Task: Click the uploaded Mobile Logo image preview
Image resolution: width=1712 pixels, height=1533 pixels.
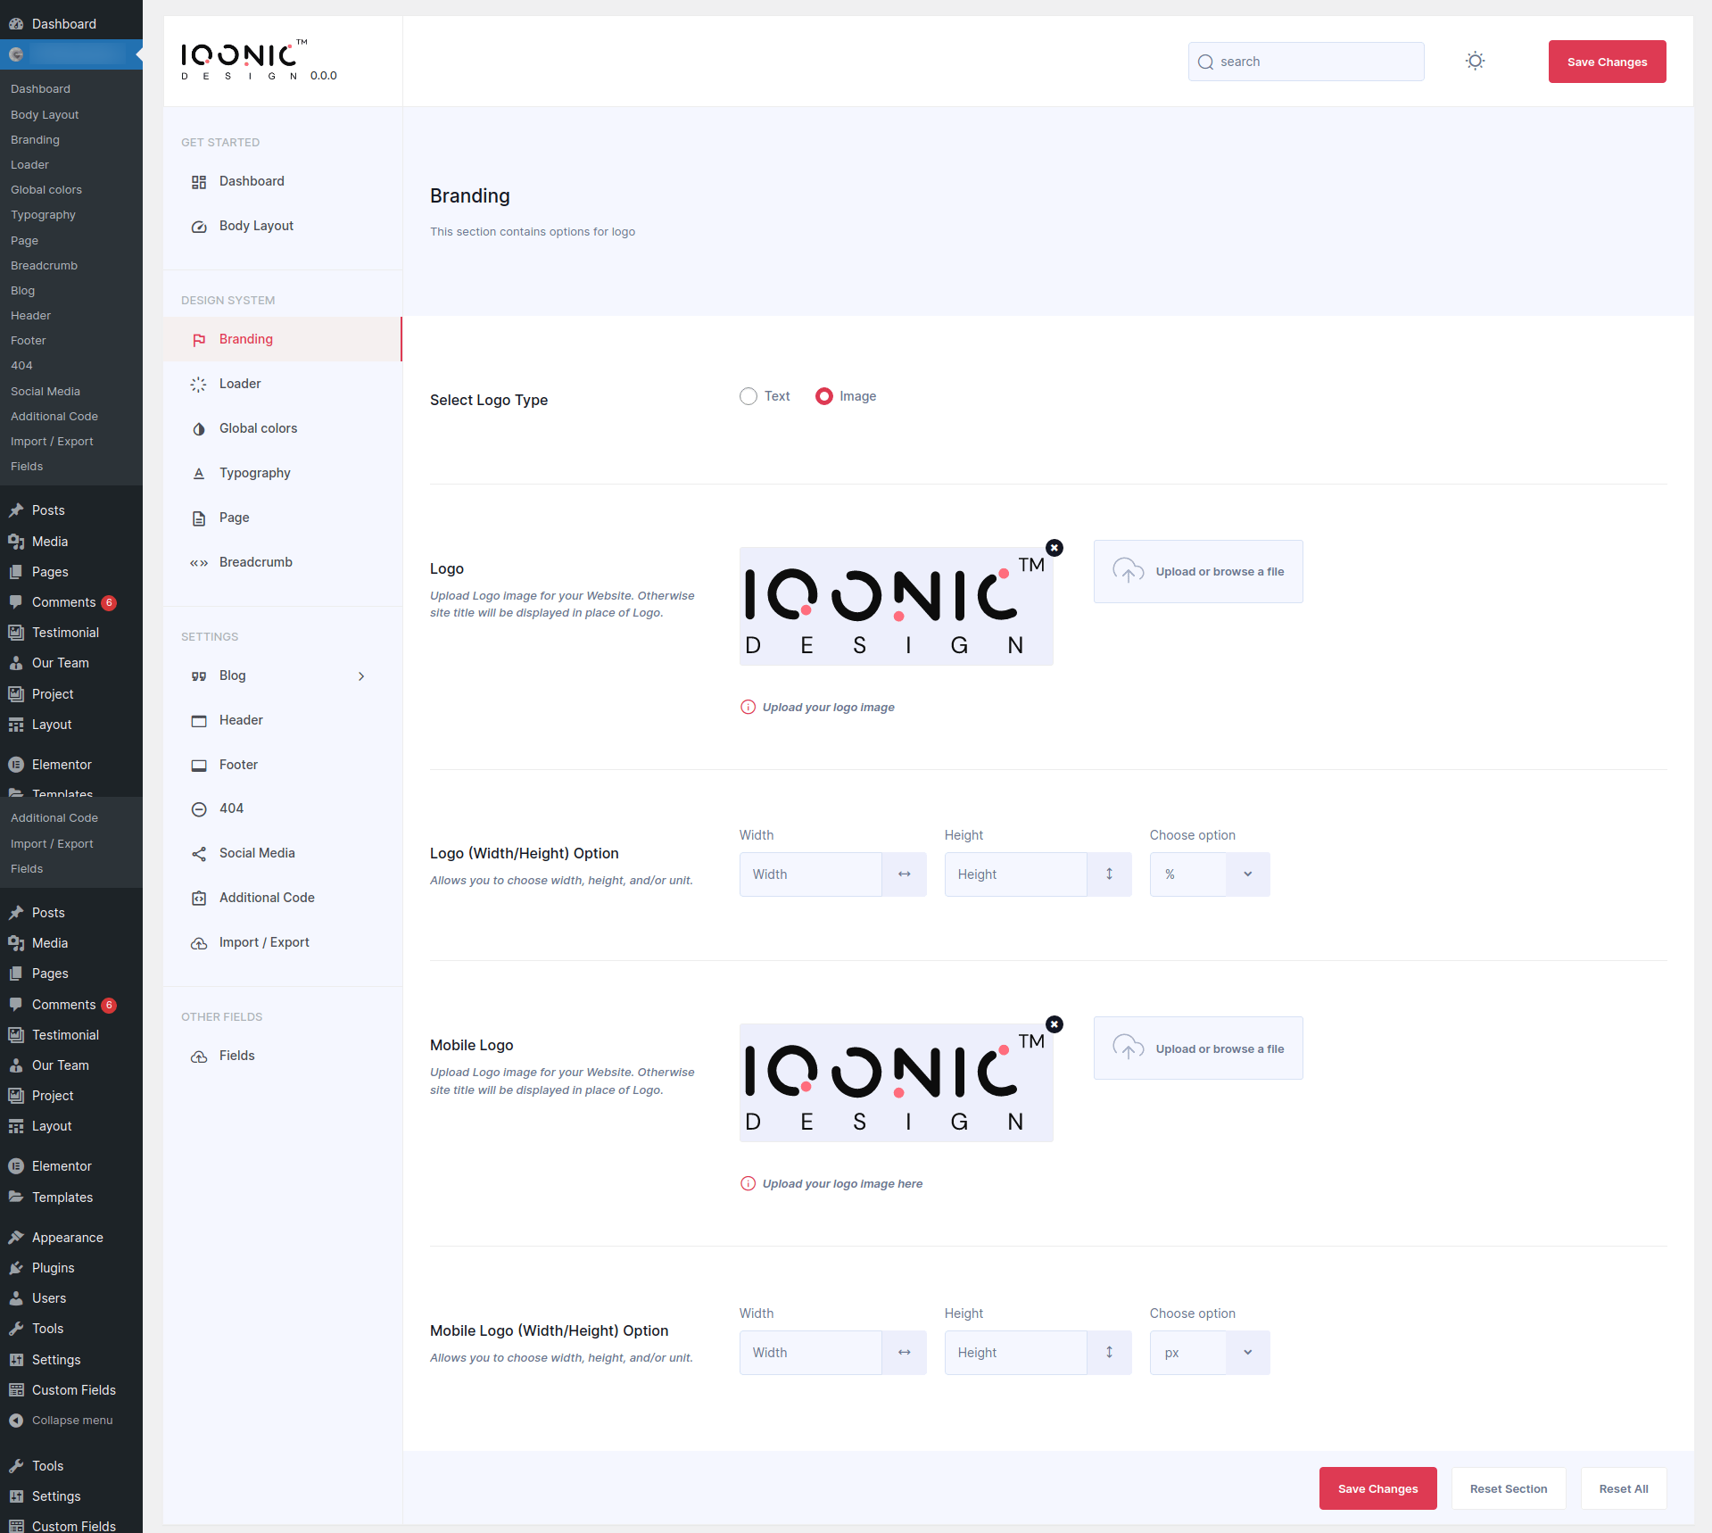Action: (x=896, y=1082)
